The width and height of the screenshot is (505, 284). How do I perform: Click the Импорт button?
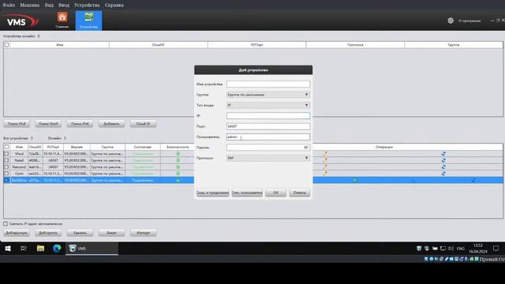click(x=143, y=233)
